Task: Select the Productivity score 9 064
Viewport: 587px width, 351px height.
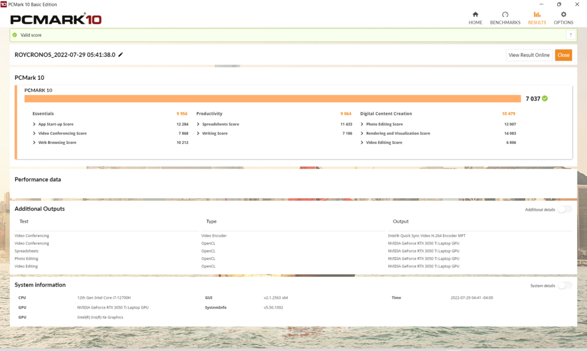Action: coord(346,113)
